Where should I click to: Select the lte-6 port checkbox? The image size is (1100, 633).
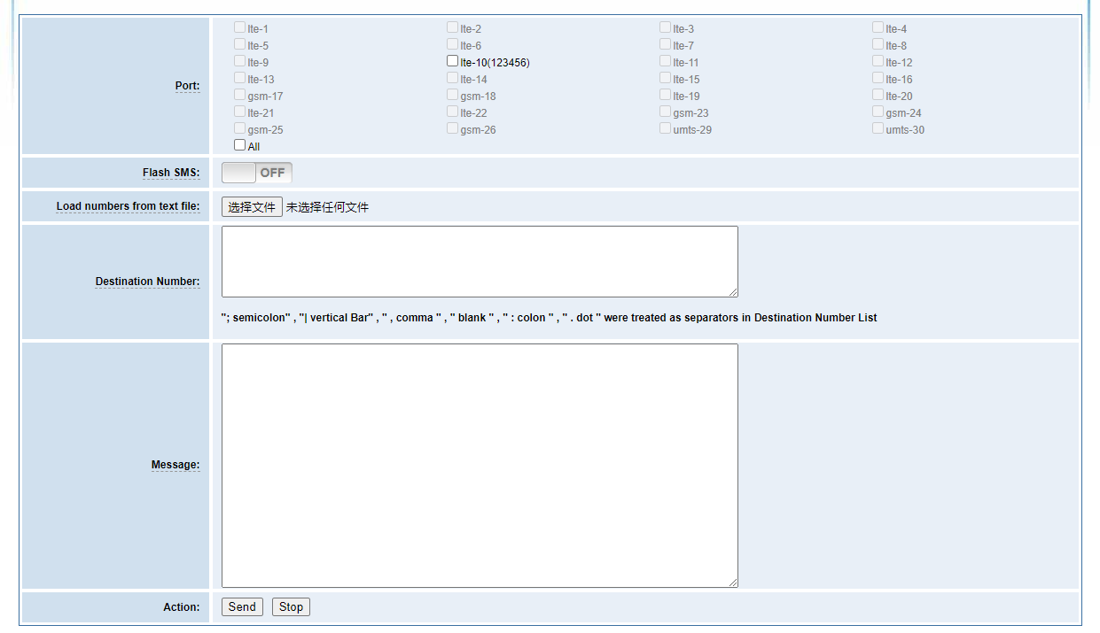click(x=453, y=44)
